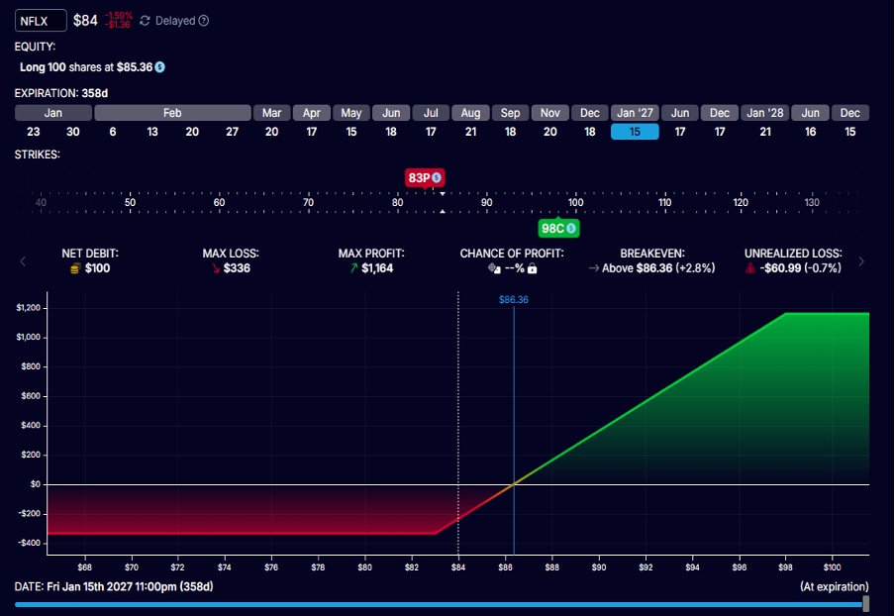
Task: Choose the Mar 20 expiration date
Action: (271, 132)
